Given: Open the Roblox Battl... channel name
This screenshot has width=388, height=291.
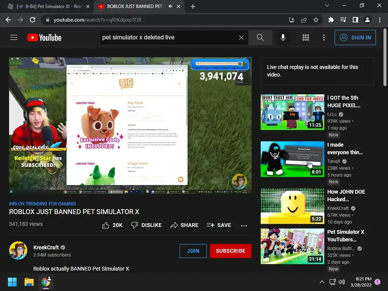Looking at the screenshot, I should 341,249.
